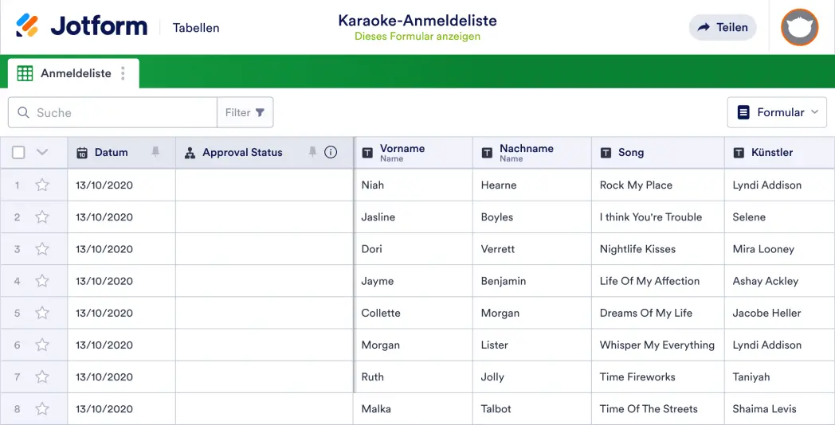Open the Formular view dropdown
Image resolution: width=835 pixels, height=425 pixels.
click(x=777, y=112)
